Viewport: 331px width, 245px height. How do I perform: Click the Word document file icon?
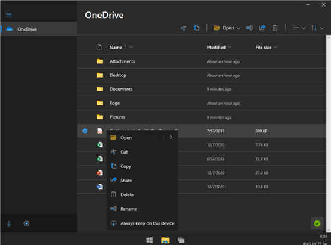[100, 187]
